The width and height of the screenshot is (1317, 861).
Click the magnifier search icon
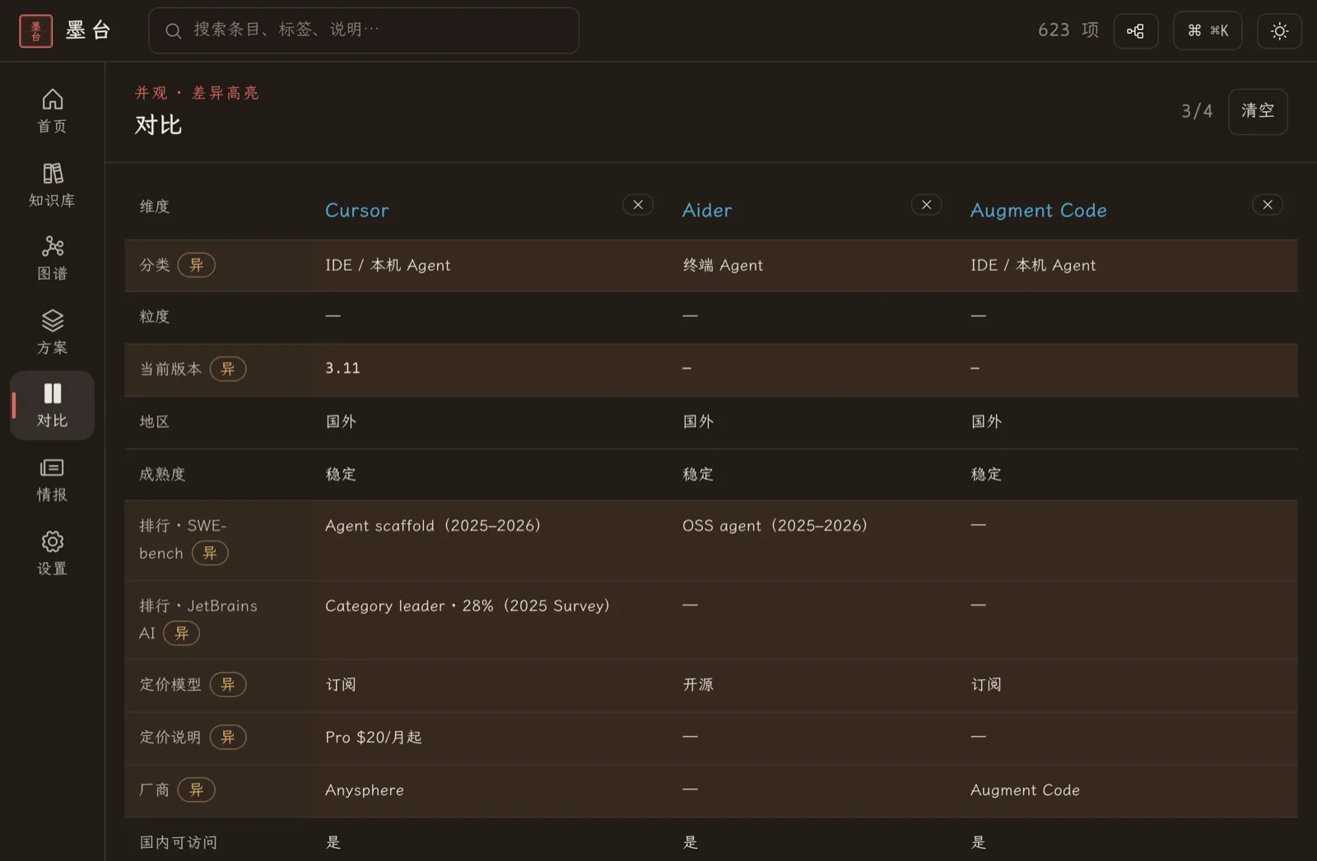coord(173,31)
